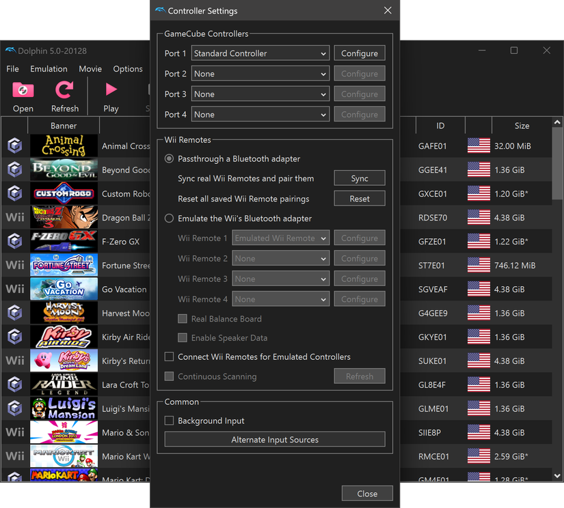
Task: Click the Refresh arrow icon in Dolphin toolbar
Action: 64,90
